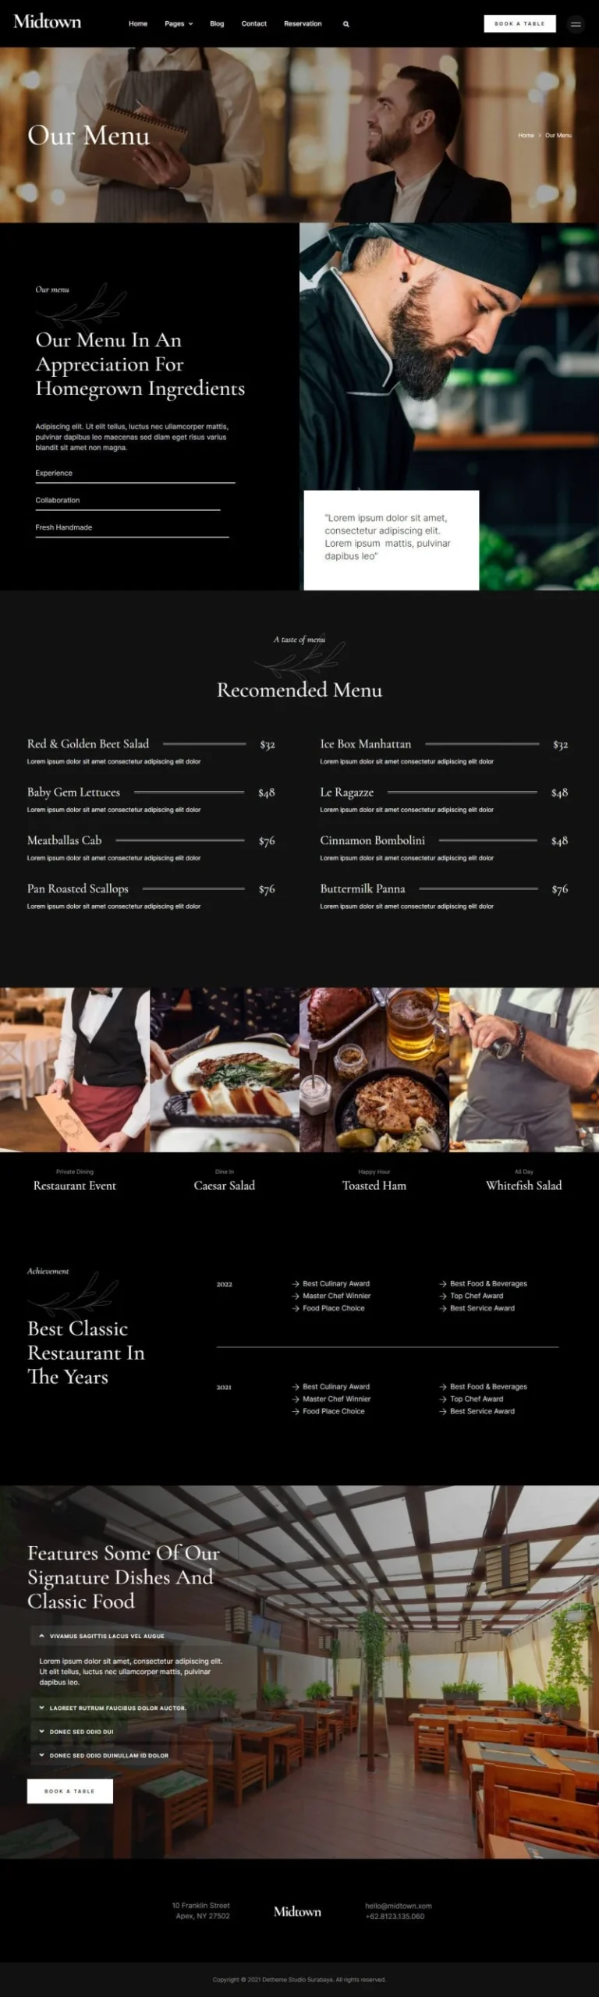Open the Pages dropdown in navigation
The height and width of the screenshot is (1997, 599).
(x=179, y=24)
